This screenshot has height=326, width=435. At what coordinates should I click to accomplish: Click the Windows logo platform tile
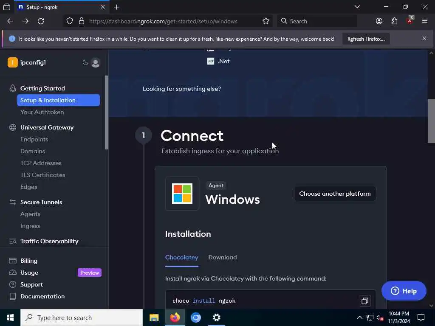point(182,194)
